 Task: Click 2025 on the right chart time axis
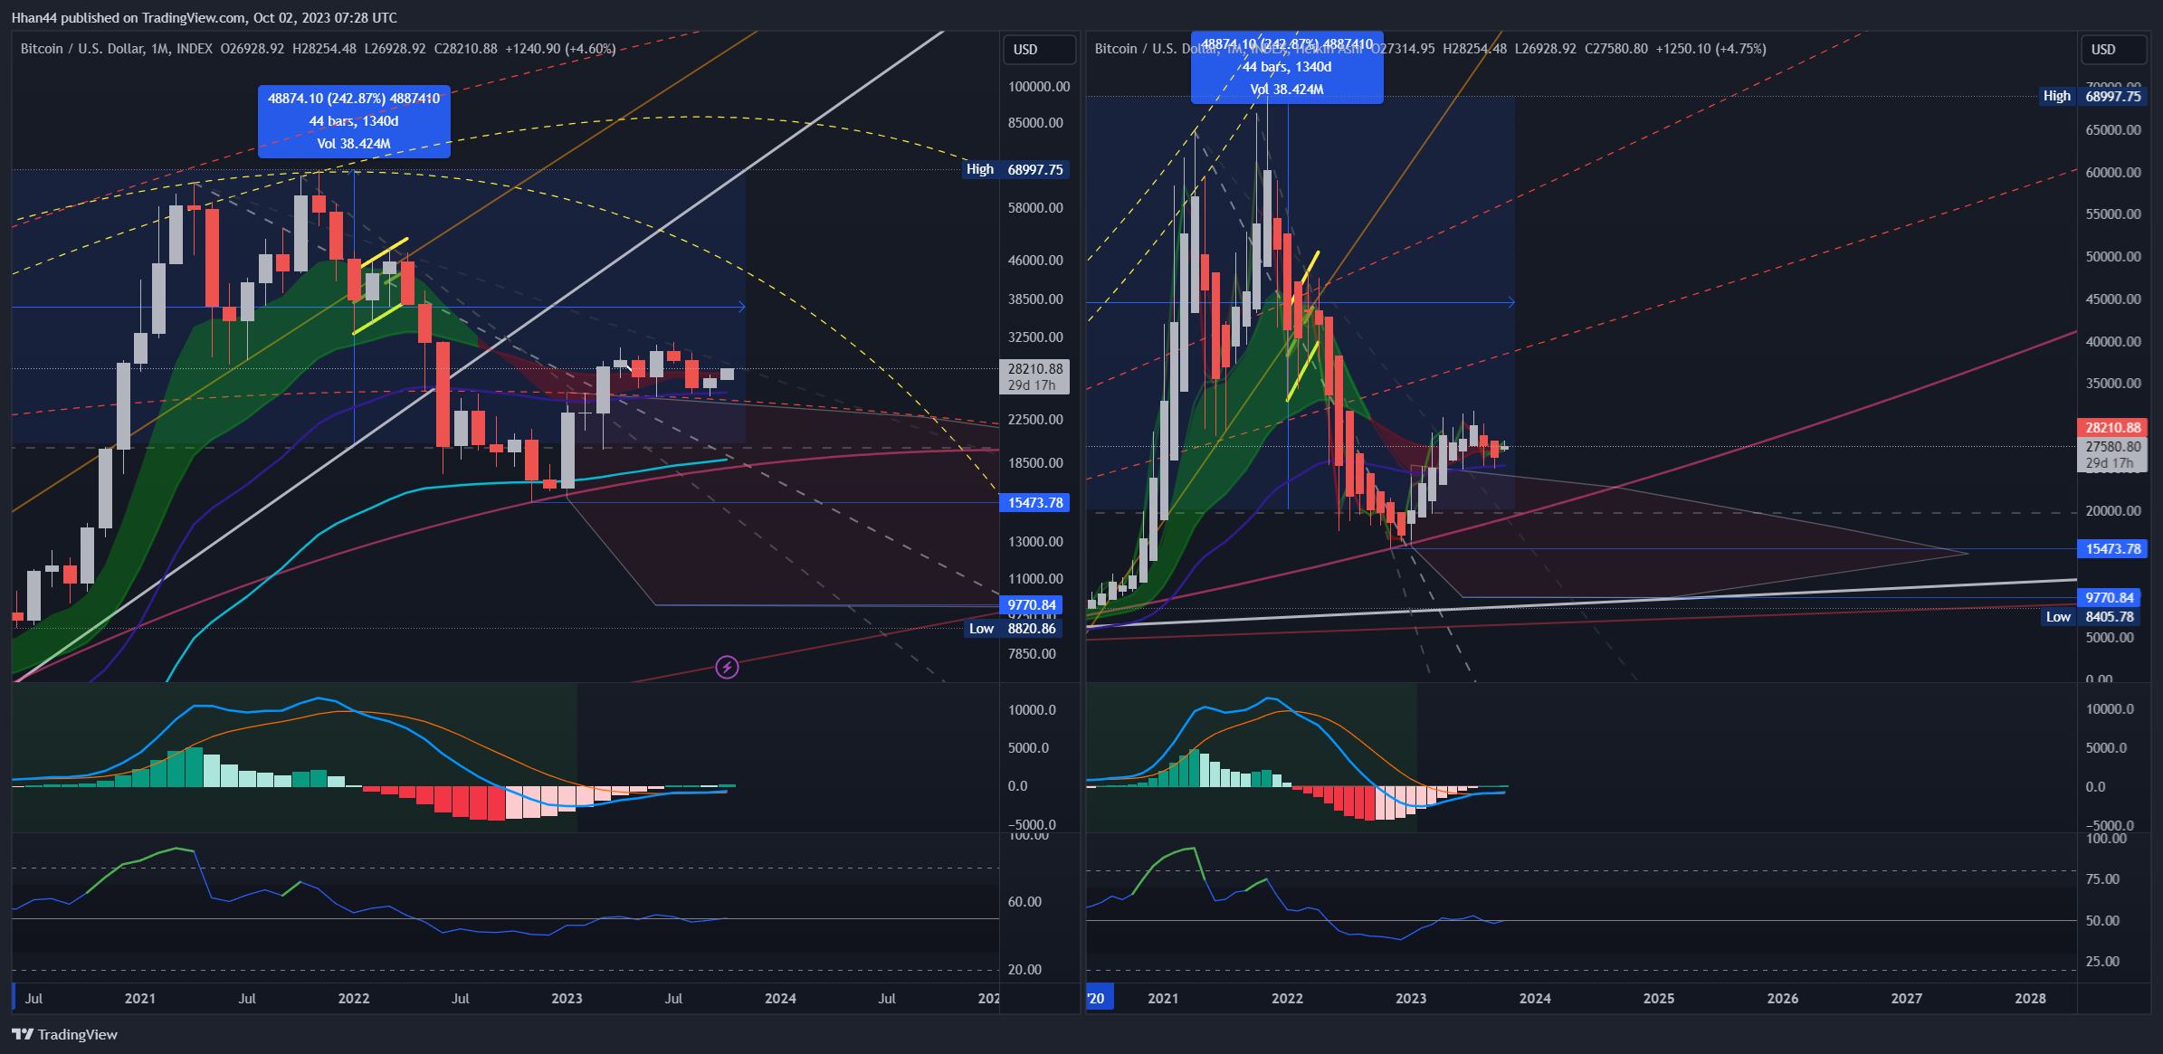pyautogui.click(x=1658, y=999)
